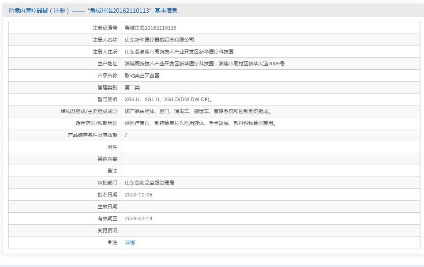The width and height of the screenshot is (424, 267).
Task: Click the structure text 该产品由柜体、柜门、消毒车
Action: (x=198, y=111)
